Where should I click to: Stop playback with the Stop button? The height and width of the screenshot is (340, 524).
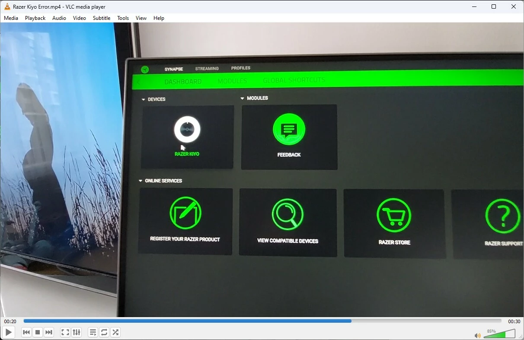click(x=38, y=332)
